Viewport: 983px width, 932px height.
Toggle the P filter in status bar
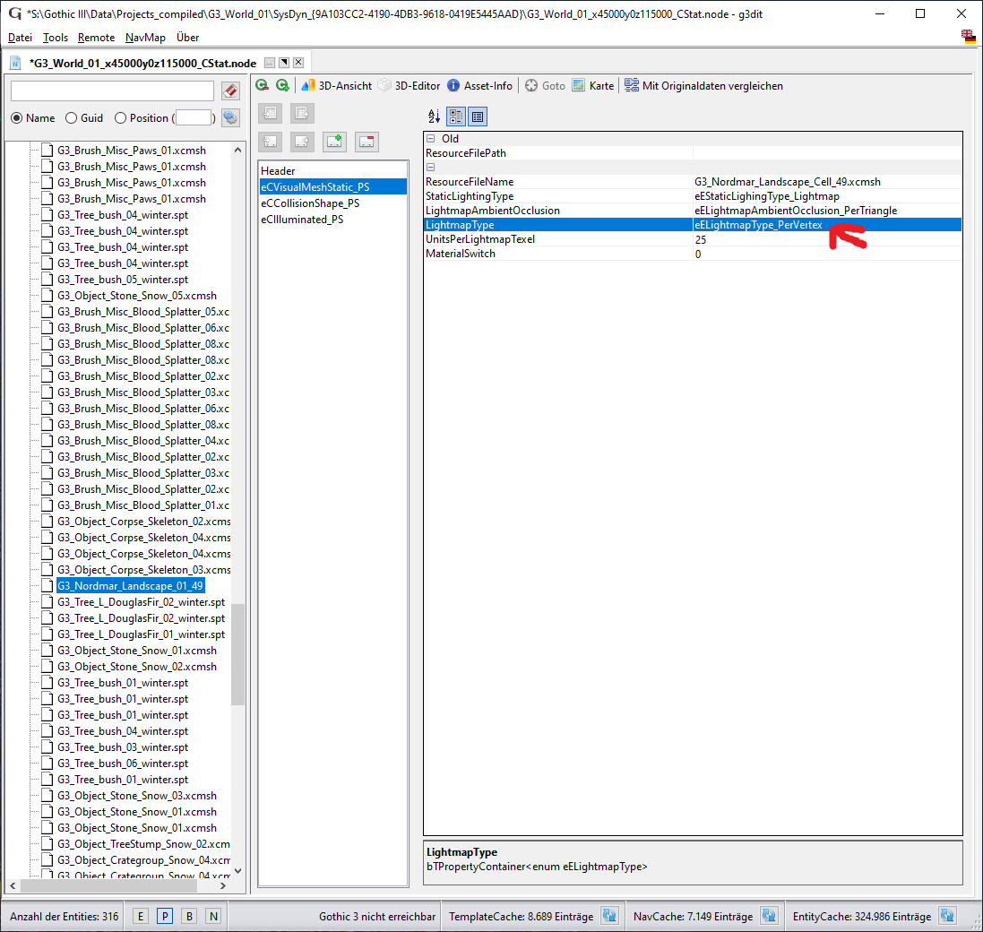pyautogui.click(x=165, y=916)
